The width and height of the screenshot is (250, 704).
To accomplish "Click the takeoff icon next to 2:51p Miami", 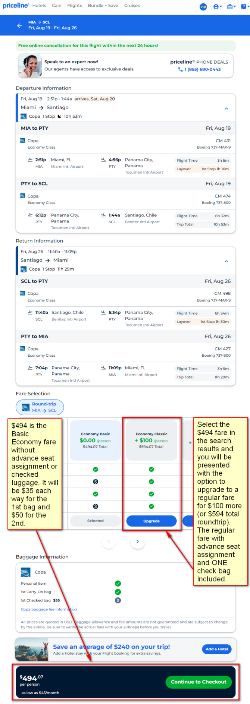I will (x=30, y=160).
